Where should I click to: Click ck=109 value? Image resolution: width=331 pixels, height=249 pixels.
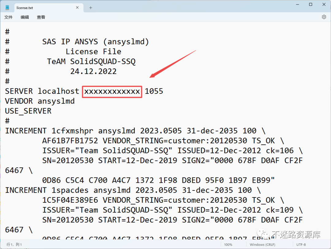point(280,210)
